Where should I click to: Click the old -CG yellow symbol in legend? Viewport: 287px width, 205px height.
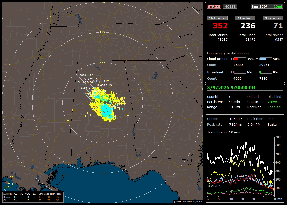[x=15, y=200]
